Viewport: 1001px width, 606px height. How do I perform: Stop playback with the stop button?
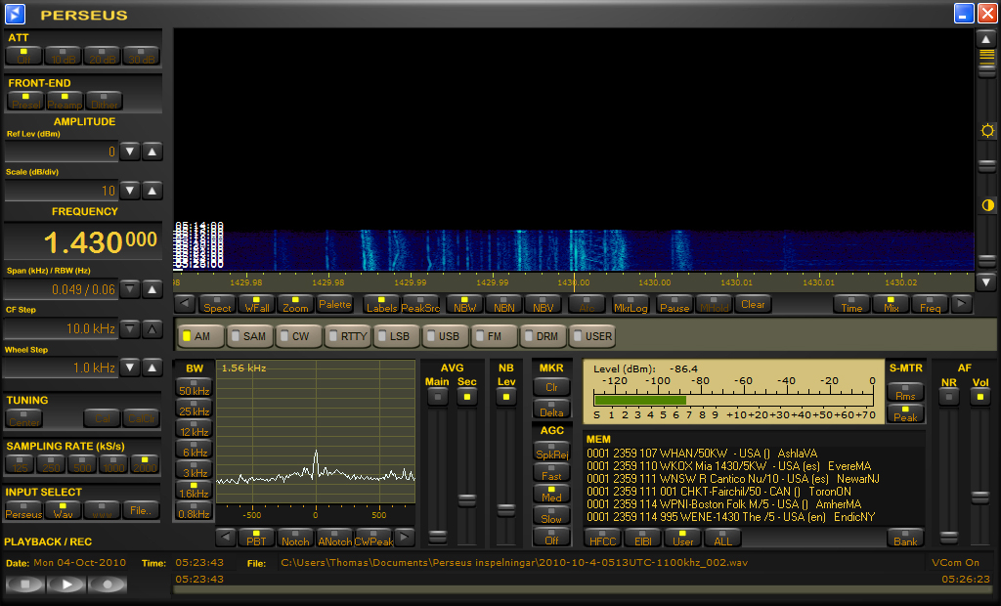[x=24, y=584]
